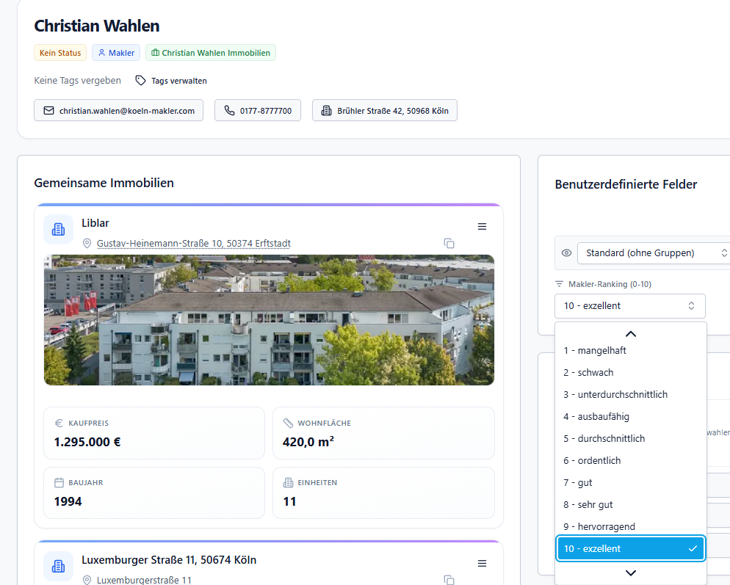Screen dimensions: 730x585
Task: Click the filter icon next to Makler-Ranking
Action: (560, 284)
